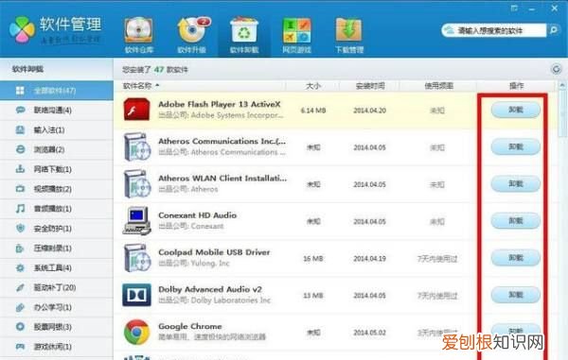This screenshot has height=360, width=568.
Task: Click the 'Yulong, Inc' publisher text
Action: click(210, 264)
